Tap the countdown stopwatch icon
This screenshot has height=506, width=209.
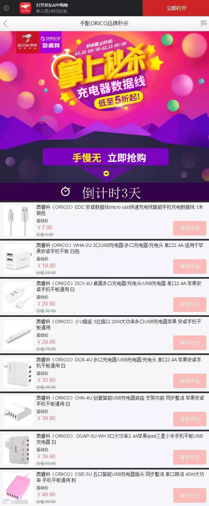[x=66, y=191]
